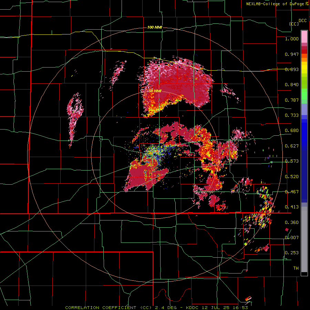Click the 0.680 color scale value
The height and width of the screenshot is (310, 310).
(x=292, y=131)
